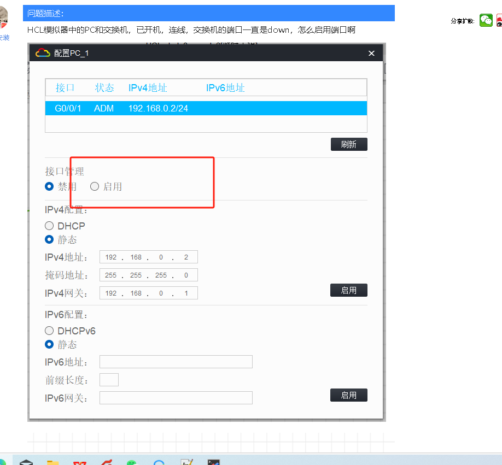Click the 状态 column header
The width and height of the screenshot is (502, 465).
(x=104, y=87)
